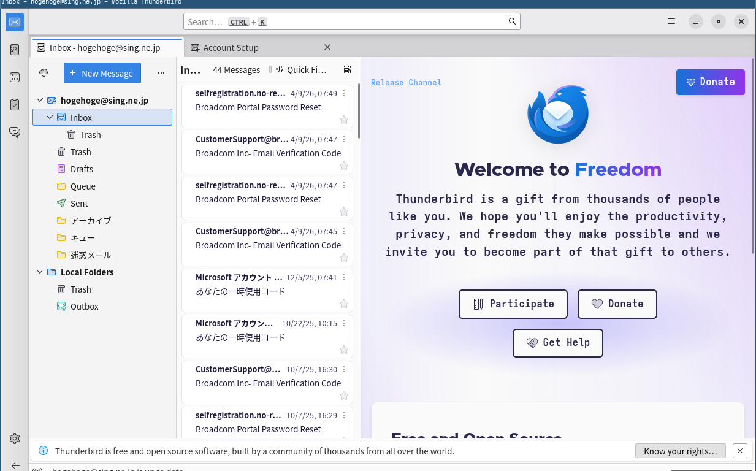Click the Participate button
This screenshot has height=471, width=756.
tap(513, 304)
